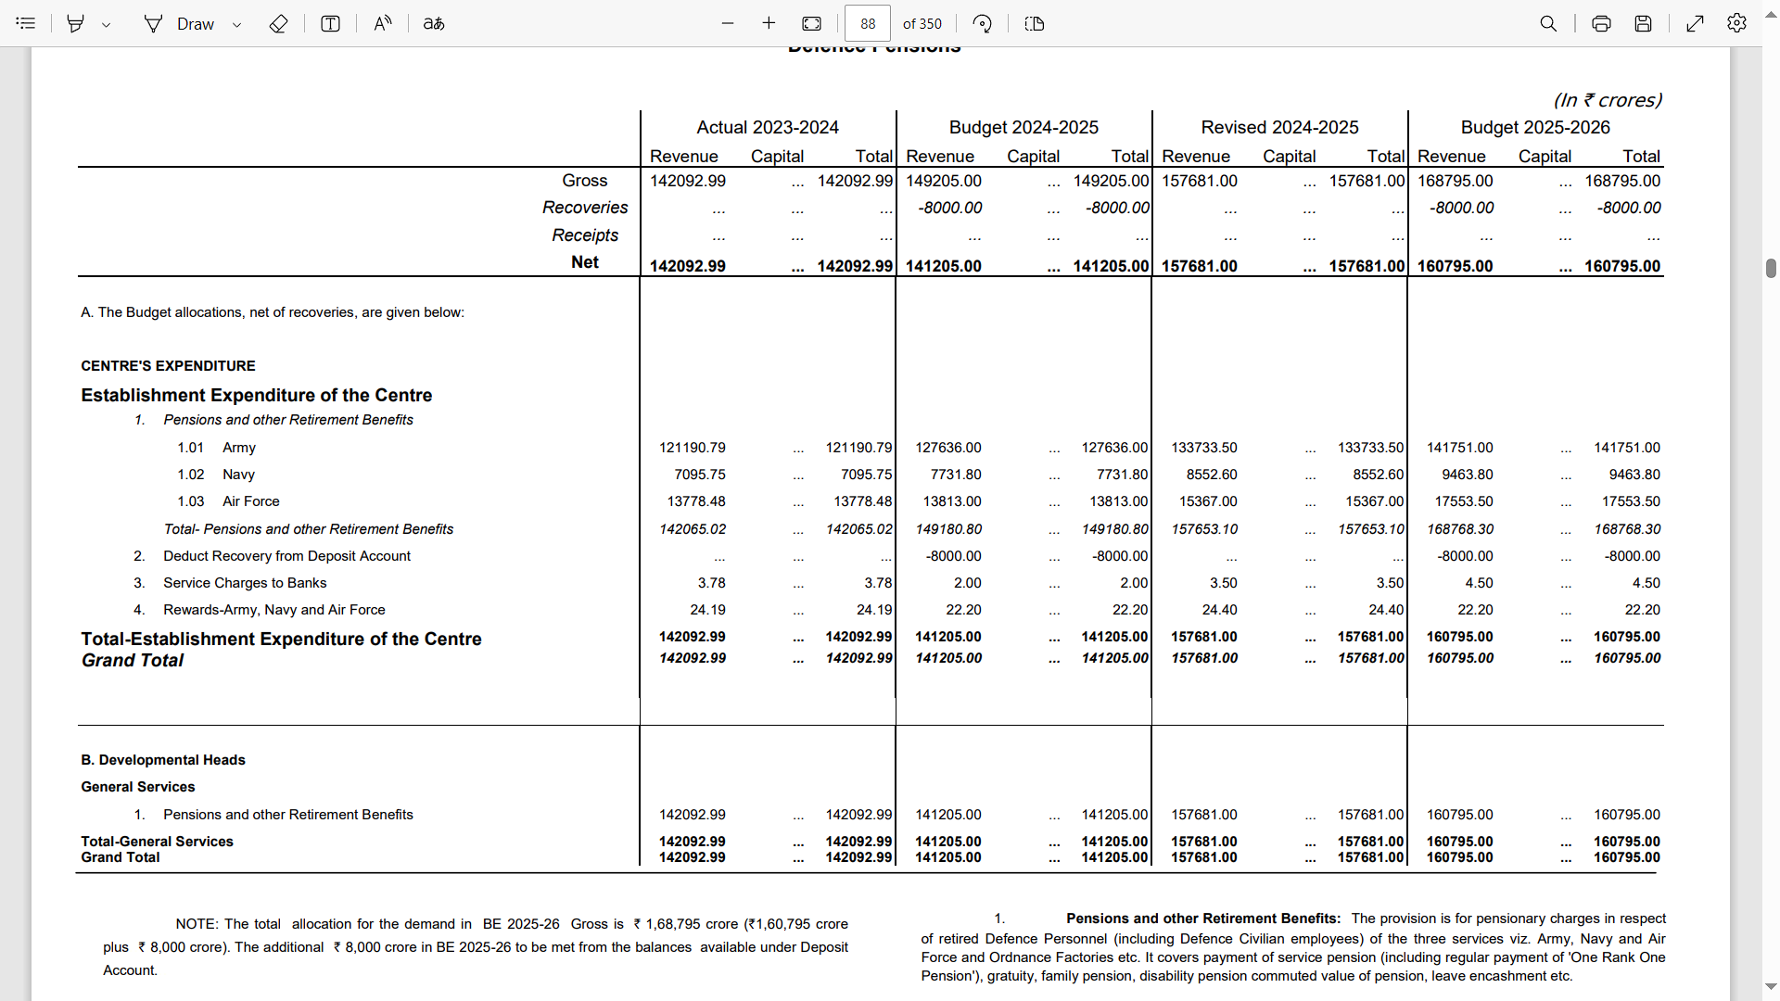Click 'Rewards-Army, Navy and Air Force' row
This screenshot has height=1001, width=1780.
click(274, 610)
